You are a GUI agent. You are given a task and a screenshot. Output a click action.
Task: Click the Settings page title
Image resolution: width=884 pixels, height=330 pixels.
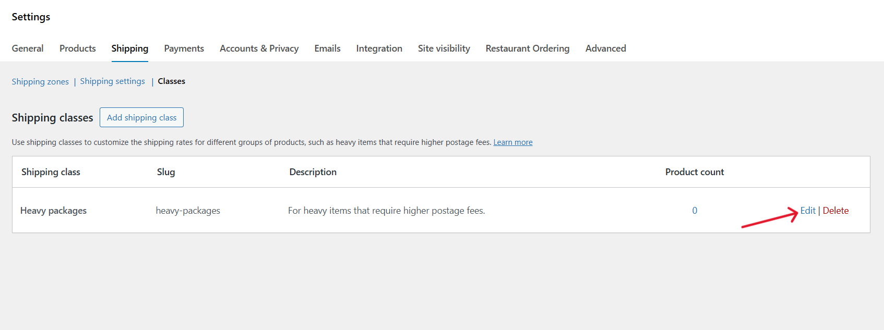(31, 17)
